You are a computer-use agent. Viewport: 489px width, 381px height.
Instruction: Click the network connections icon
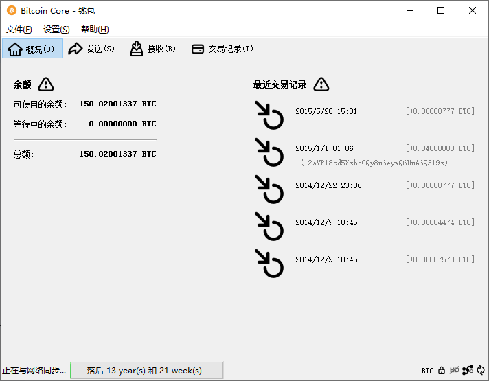point(468,371)
